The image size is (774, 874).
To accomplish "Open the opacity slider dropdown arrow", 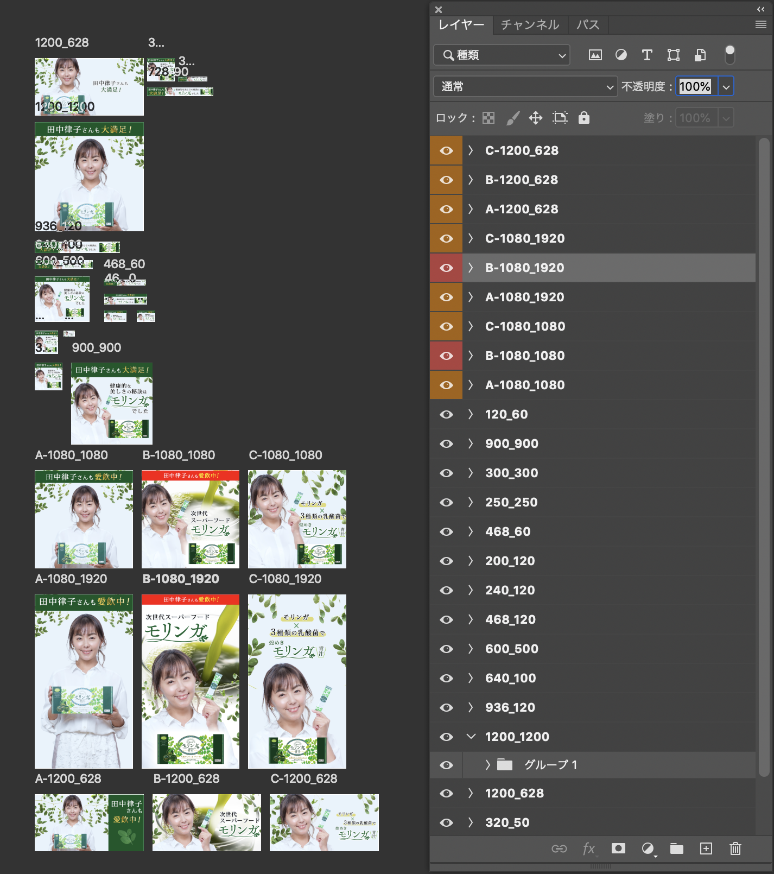I will click(726, 86).
